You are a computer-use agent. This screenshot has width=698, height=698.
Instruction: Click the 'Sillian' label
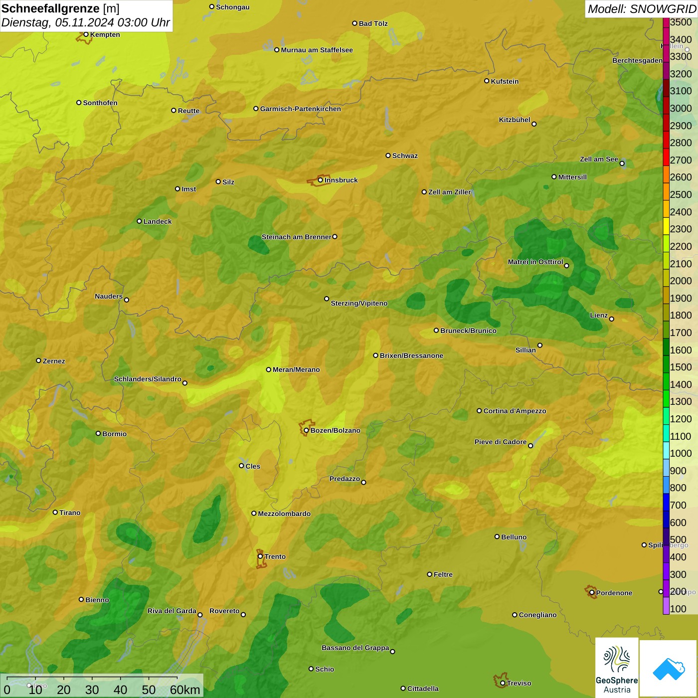(525, 350)
